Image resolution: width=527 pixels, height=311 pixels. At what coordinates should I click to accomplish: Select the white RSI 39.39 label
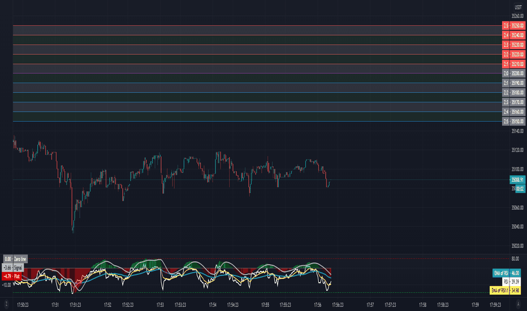(x=511, y=282)
